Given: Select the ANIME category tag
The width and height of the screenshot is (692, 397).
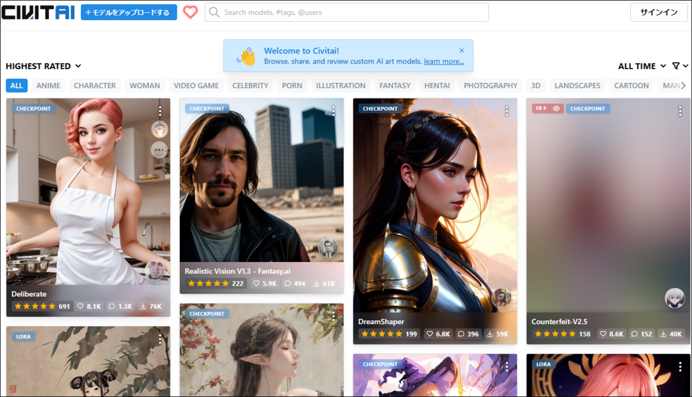Looking at the screenshot, I should 48,85.
